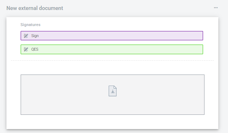
Task: Click blank card area below drop zone
Action: tap(113, 122)
